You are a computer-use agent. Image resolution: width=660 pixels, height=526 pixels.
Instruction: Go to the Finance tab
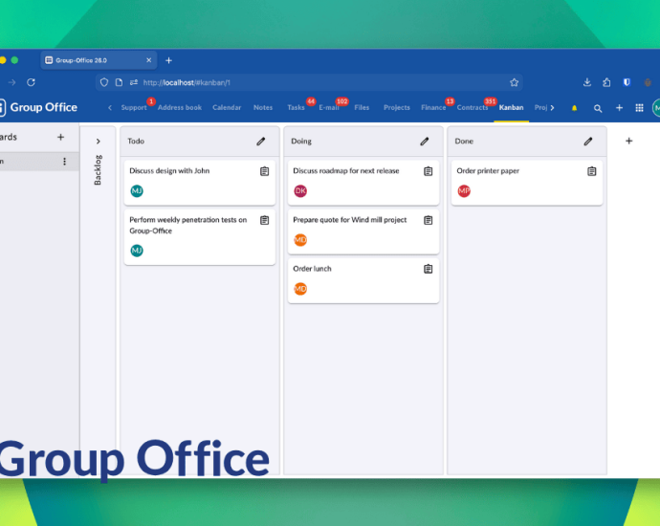point(433,108)
